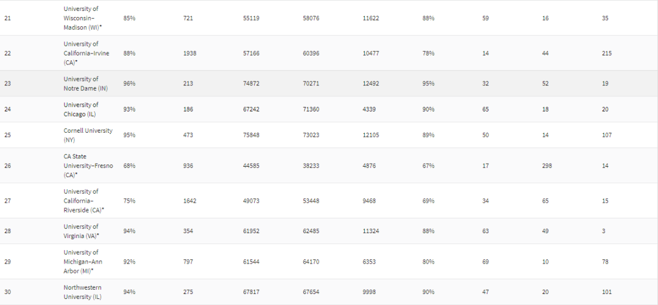Select rank number 30 cell
Viewport: 658px width, 305px height.
coord(7,292)
